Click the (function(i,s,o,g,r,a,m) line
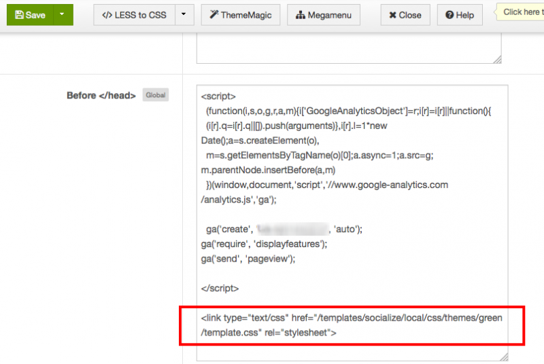This screenshot has height=364, width=544. (x=348, y=111)
